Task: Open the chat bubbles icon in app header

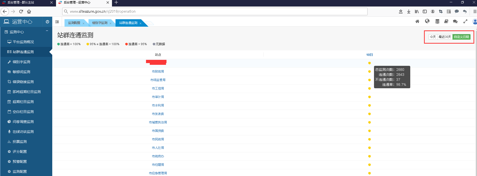Action: tap(455, 21)
